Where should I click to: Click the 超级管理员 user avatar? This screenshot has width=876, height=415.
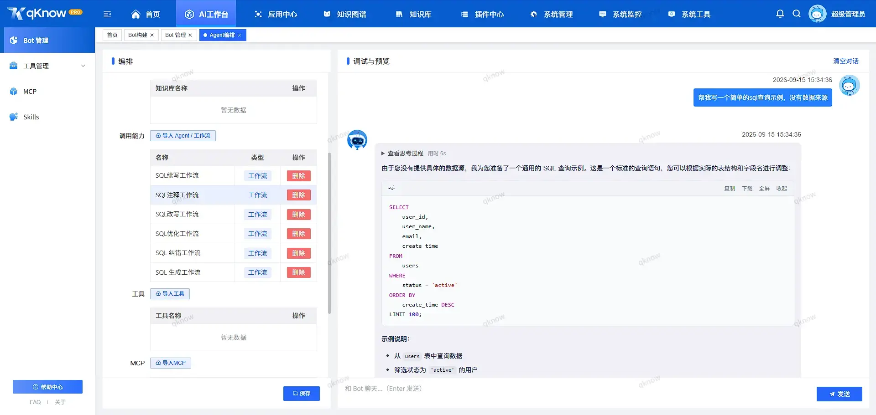817,14
